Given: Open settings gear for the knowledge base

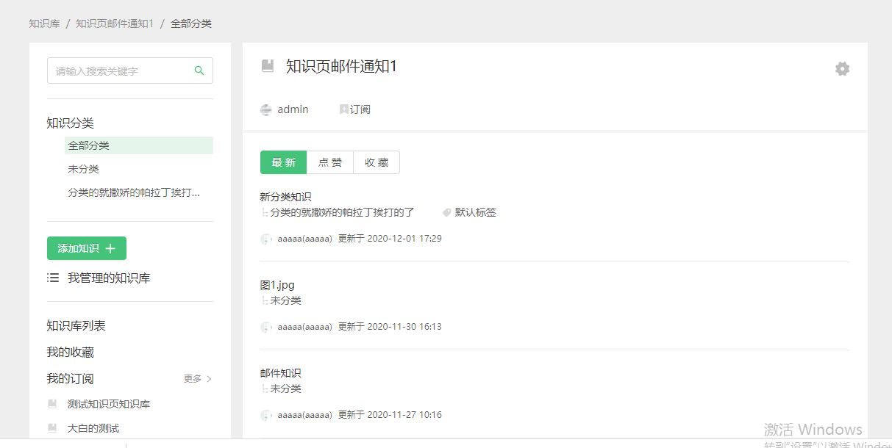Looking at the screenshot, I should click(x=842, y=69).
